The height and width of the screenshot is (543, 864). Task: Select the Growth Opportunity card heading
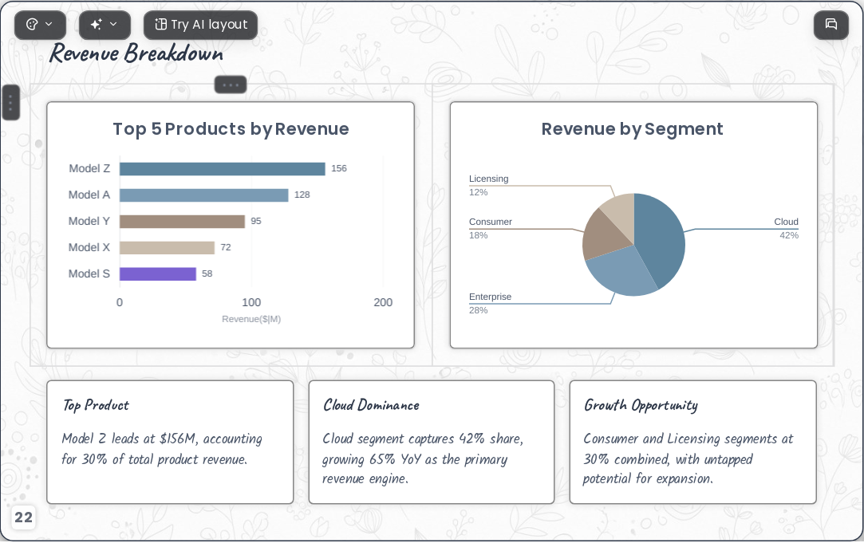pyautogui.click(x=641, y=406)
